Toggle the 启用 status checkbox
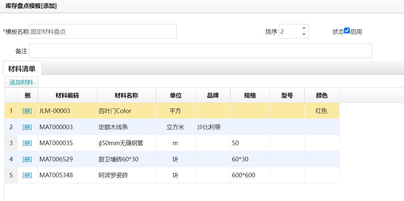404x201 pixels. [x=347, y=31]
